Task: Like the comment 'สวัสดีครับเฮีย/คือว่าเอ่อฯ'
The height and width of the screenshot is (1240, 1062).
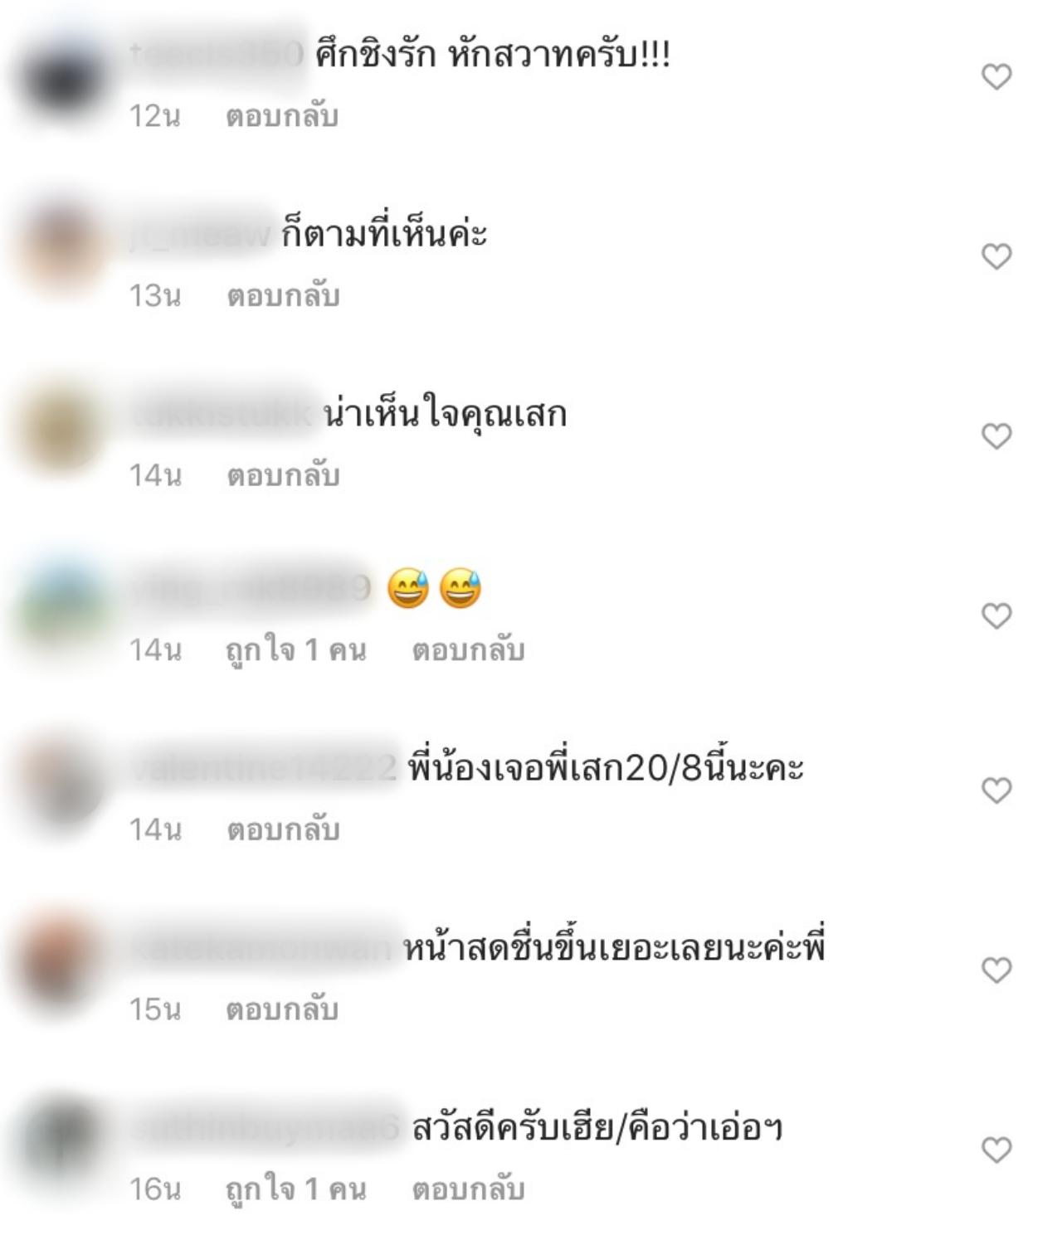Action: click(x=996, y=1150)
